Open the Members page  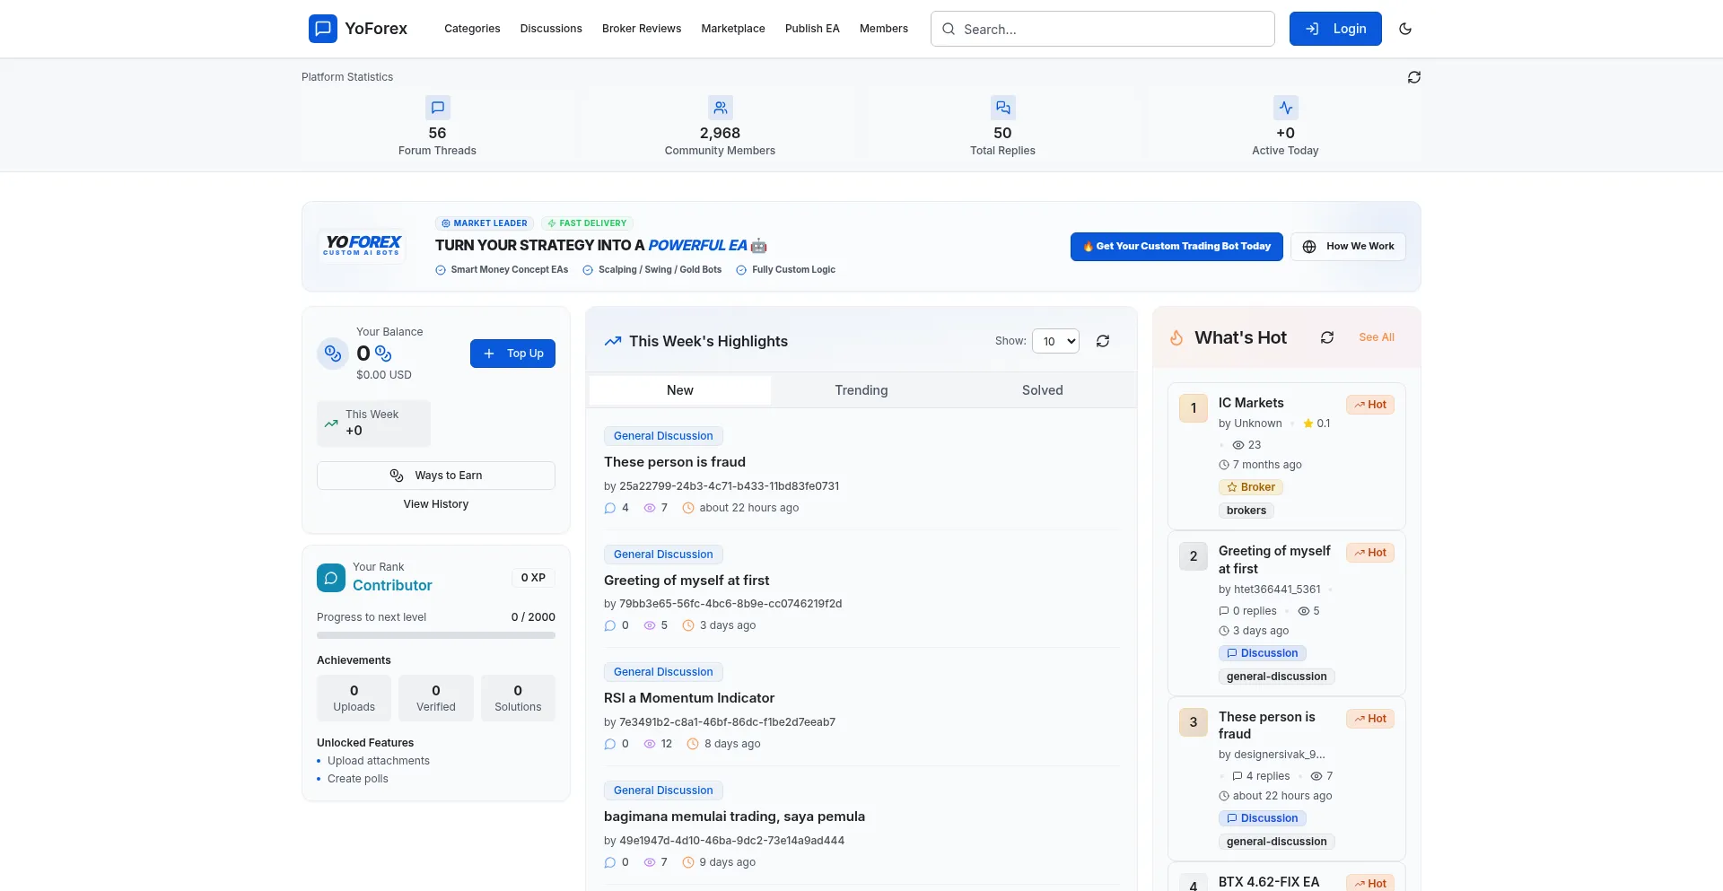click(884, 29)
